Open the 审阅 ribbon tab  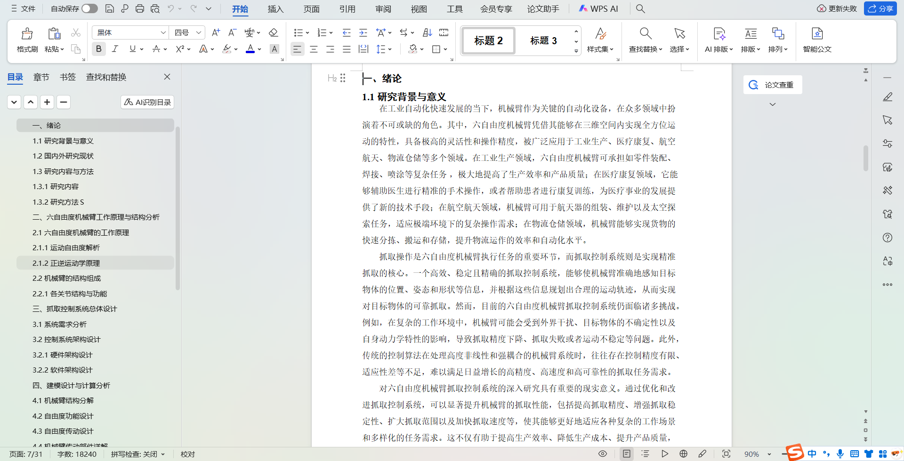click(383, 9)
